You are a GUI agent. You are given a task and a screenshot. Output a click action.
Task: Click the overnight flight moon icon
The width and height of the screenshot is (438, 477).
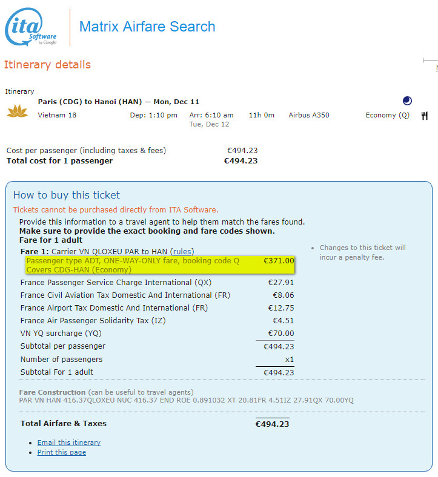[x=407, y=101]
